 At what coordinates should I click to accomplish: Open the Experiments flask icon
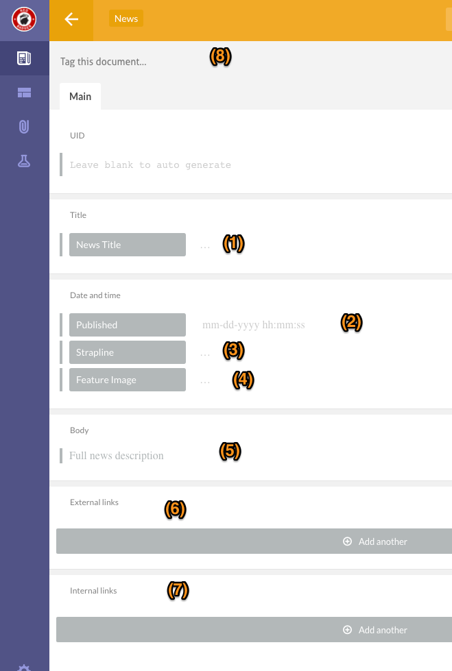(x=24, y=161)
